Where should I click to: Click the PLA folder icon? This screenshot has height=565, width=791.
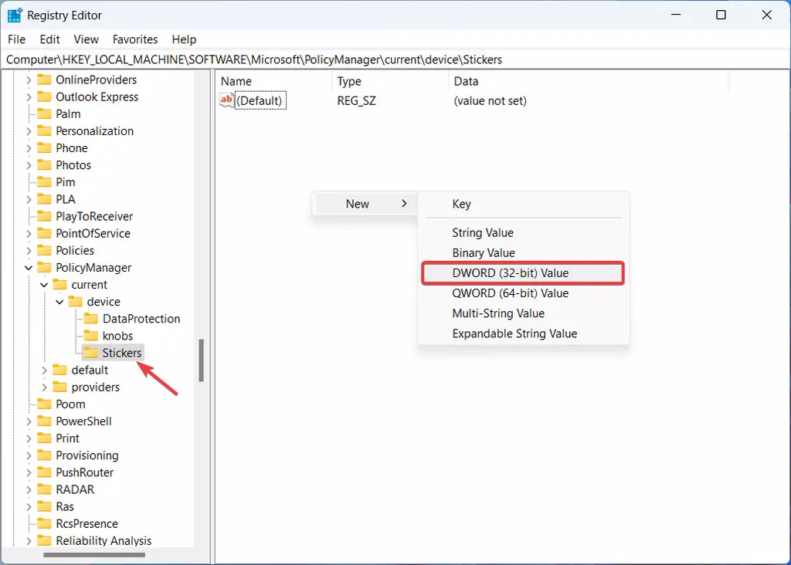(44, 199)
